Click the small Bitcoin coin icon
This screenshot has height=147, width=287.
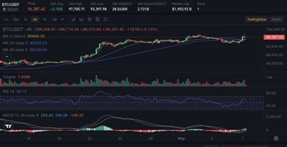coord(4,9)
